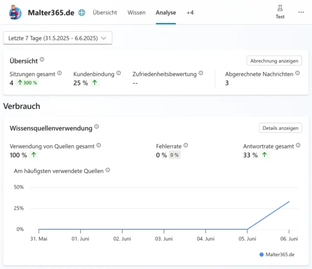Screen dimensions: 312x269
Task: Switch to the Übersicht tab
Action: [105, 13]
